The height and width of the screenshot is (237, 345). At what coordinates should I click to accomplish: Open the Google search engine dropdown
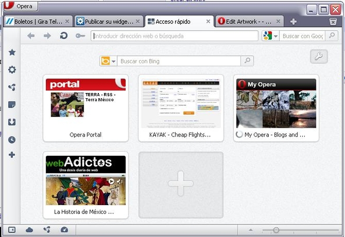pyautogui.click(x=271, y=36)
